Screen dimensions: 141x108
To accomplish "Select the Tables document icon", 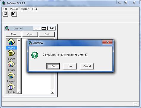I will (x=11, y=53).
